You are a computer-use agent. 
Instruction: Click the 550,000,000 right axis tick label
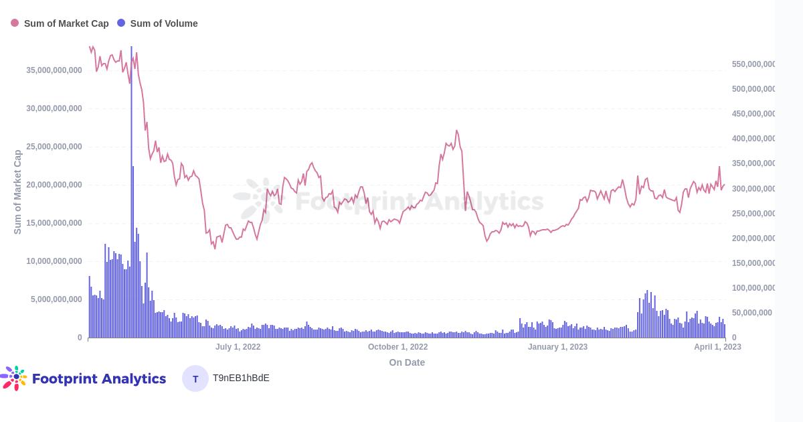click(x=753, y=64)
